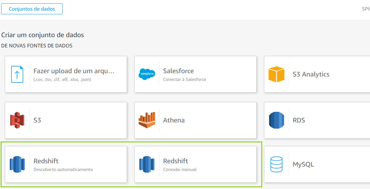Open the Conjuntos de dados button
370x189 pixels.
(32, 9)
